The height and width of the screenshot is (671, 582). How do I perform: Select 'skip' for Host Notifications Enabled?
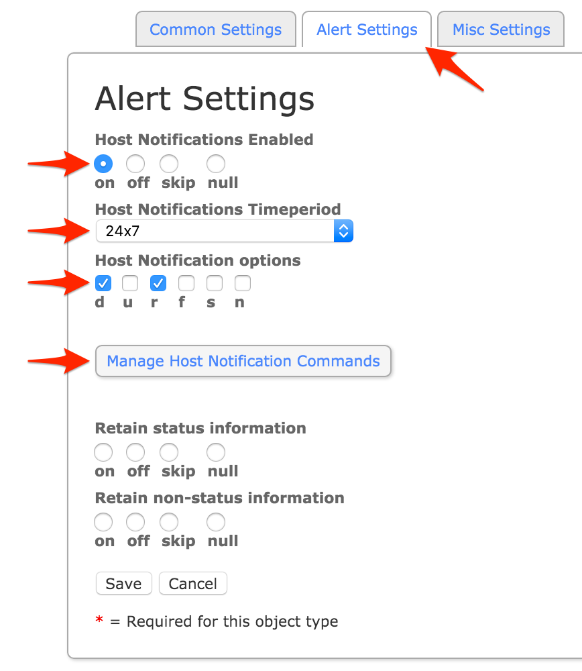(x=169, y=164)
